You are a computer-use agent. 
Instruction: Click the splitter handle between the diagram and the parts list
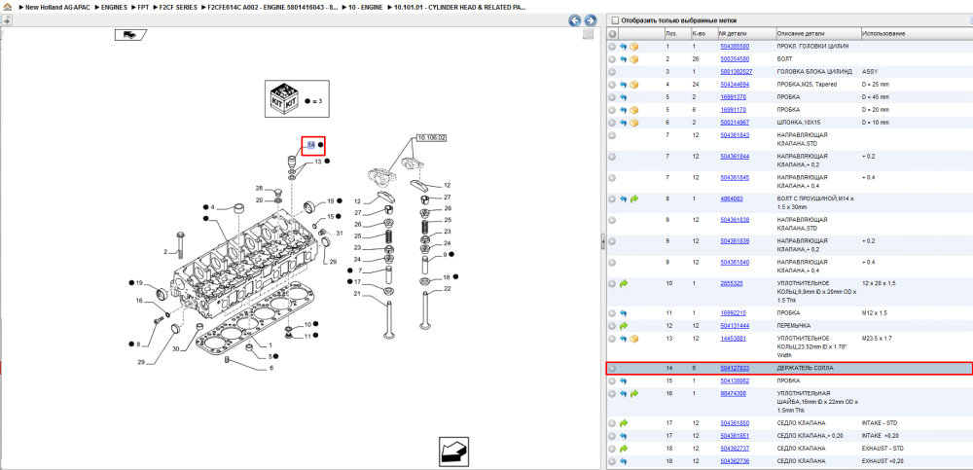point(602,242)
